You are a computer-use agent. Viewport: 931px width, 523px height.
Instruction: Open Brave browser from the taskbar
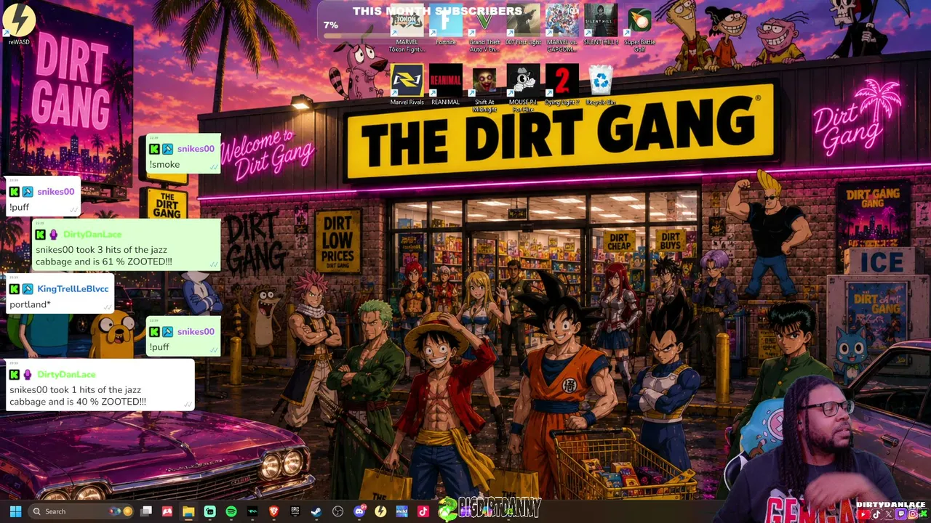tap(273, 511)
